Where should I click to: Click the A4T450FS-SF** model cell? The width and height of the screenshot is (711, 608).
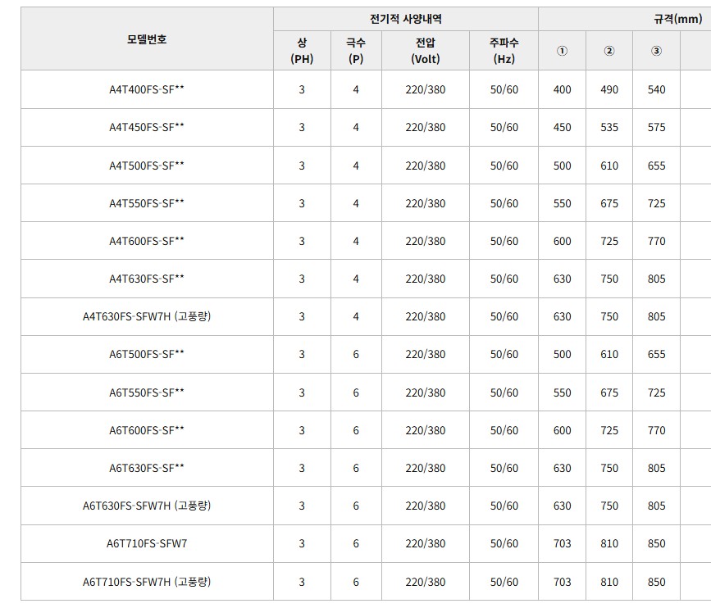(147, 127)
